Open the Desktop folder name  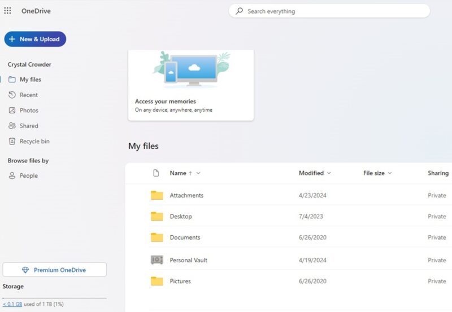coord(181,216)
